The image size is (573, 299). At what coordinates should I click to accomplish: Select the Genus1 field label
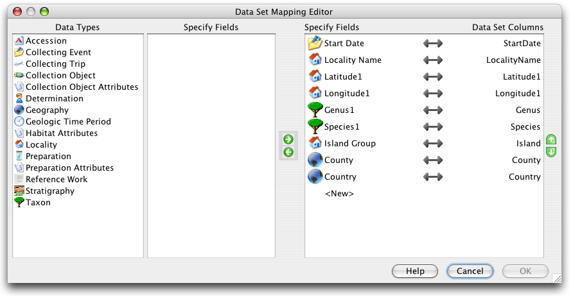click(339, 110)
